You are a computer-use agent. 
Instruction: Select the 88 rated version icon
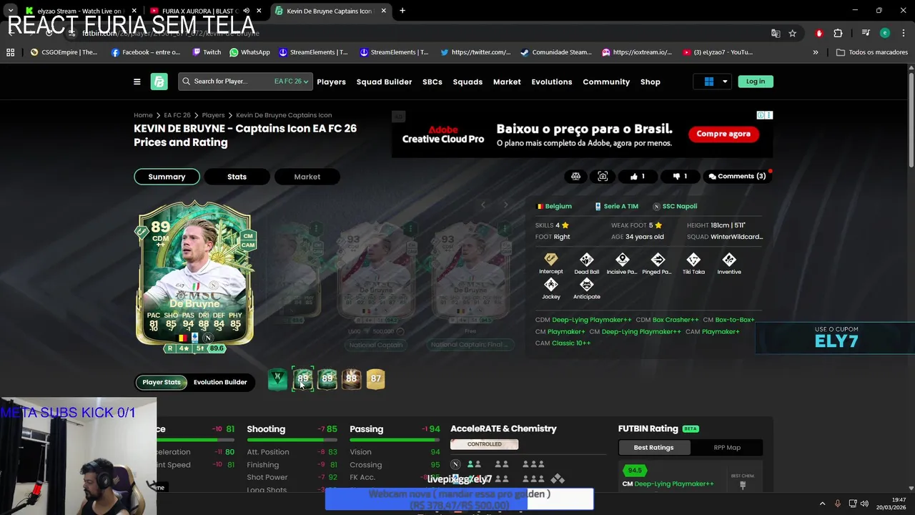pyautogui.click(x=351, y=379)
